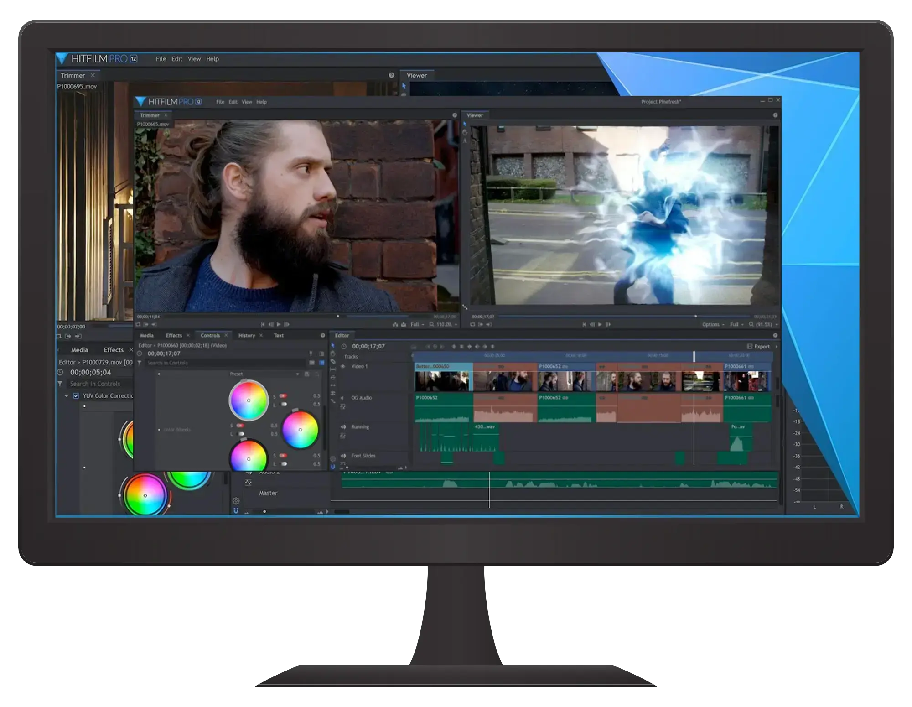Play the front Trimmer clip
This screenshot has height=707, width=912.
pyautogui.click(x=279, y=324)
